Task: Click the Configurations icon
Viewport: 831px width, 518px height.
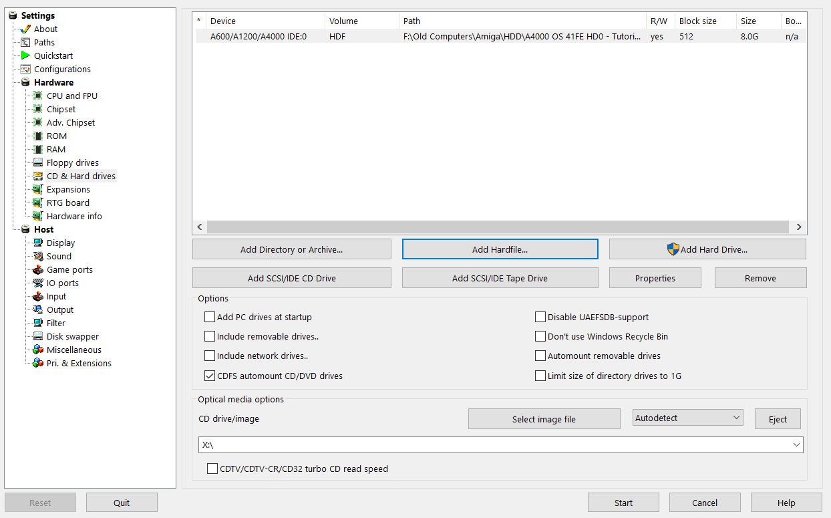Action: click(25, 69)
